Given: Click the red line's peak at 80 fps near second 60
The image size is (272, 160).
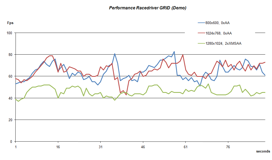Looking at the screenshot, I should [x=183, y=55].
